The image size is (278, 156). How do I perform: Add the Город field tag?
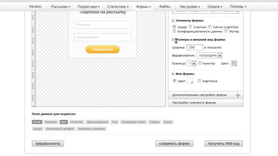[x=168, y=122]
